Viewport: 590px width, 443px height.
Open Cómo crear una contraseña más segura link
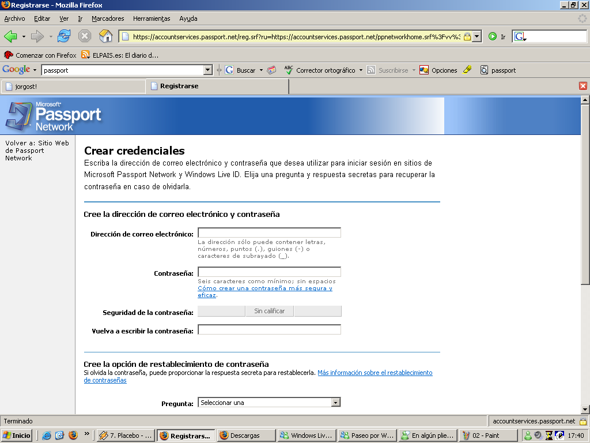click(x=265, y=291)
